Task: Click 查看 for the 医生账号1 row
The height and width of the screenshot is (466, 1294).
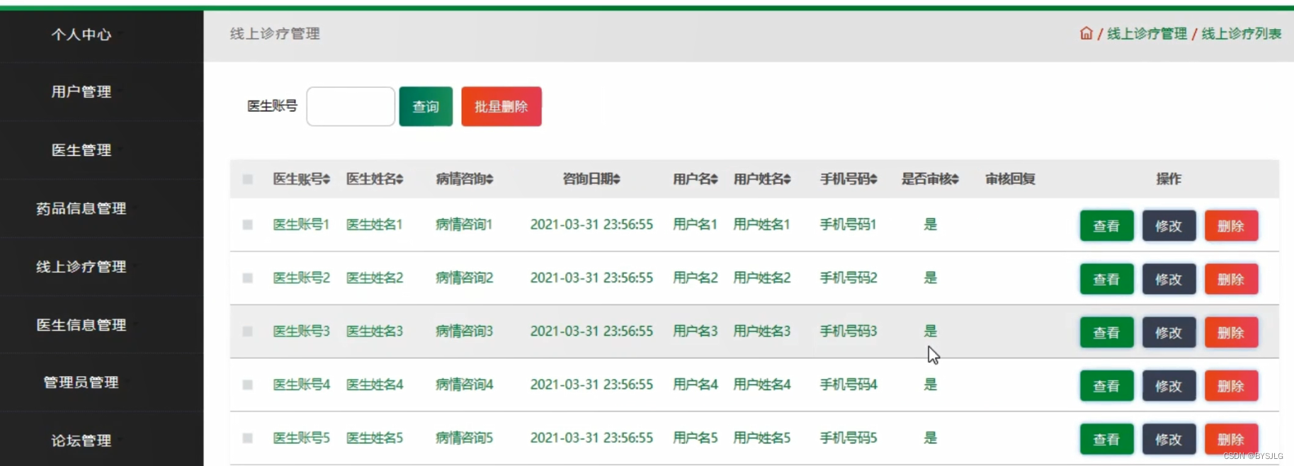Action: point(1106,226)
